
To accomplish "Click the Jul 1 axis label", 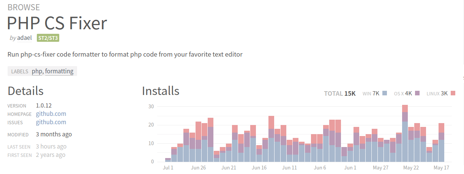I will pyautogui.click(x=168, y=168).
